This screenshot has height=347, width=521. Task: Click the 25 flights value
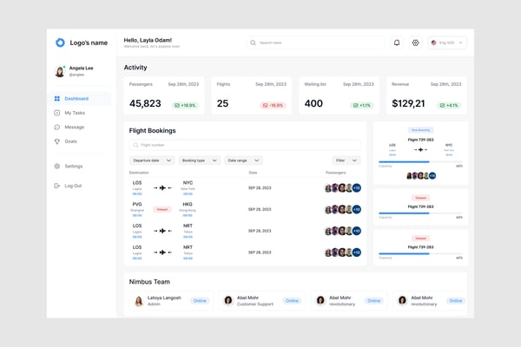point(222,103)
